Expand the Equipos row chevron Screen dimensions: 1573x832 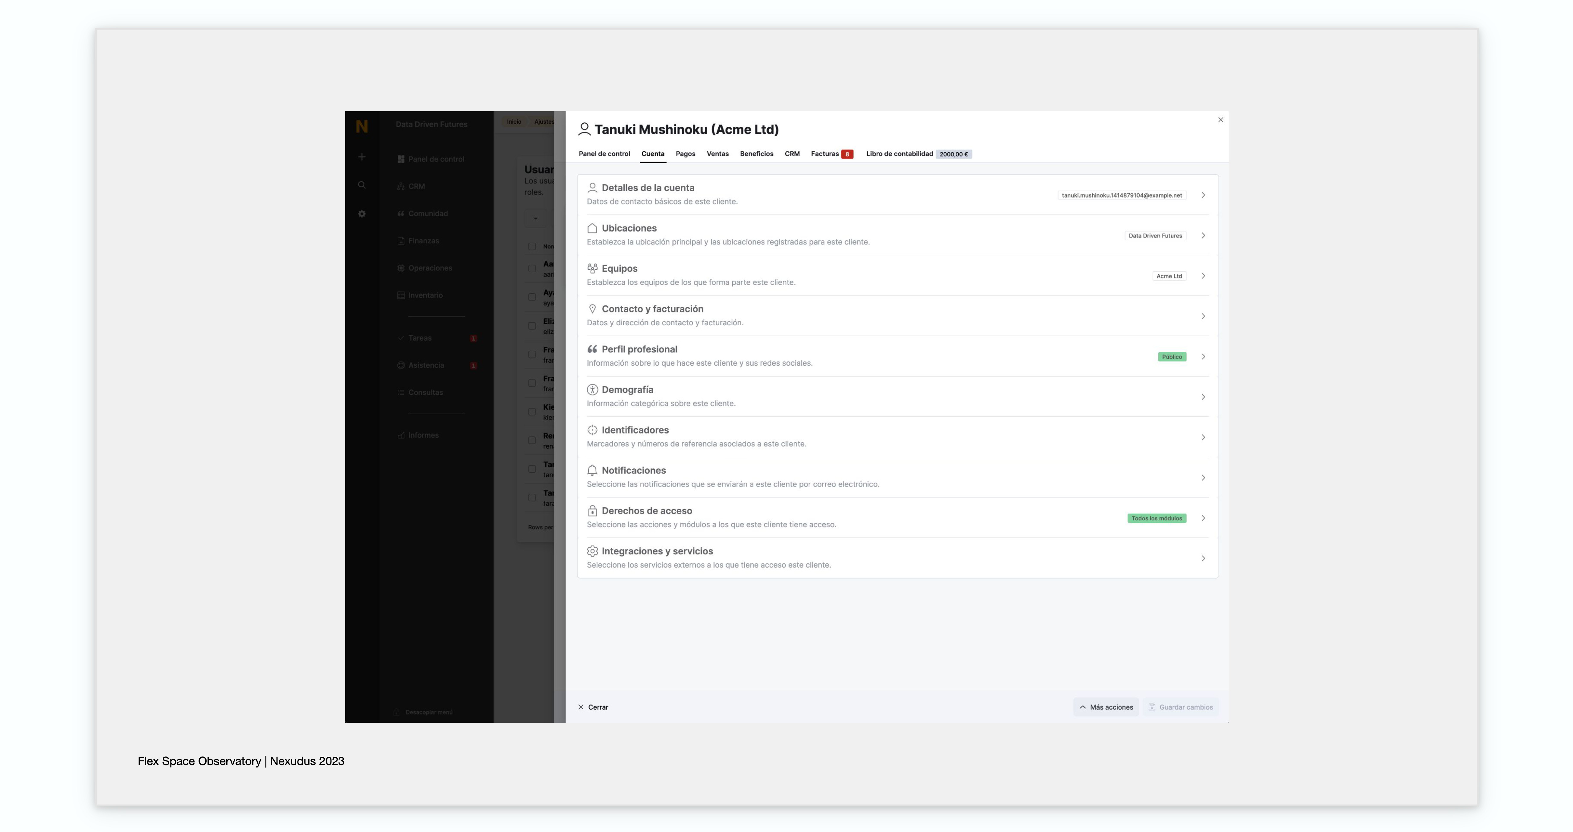click(1203, 275)
